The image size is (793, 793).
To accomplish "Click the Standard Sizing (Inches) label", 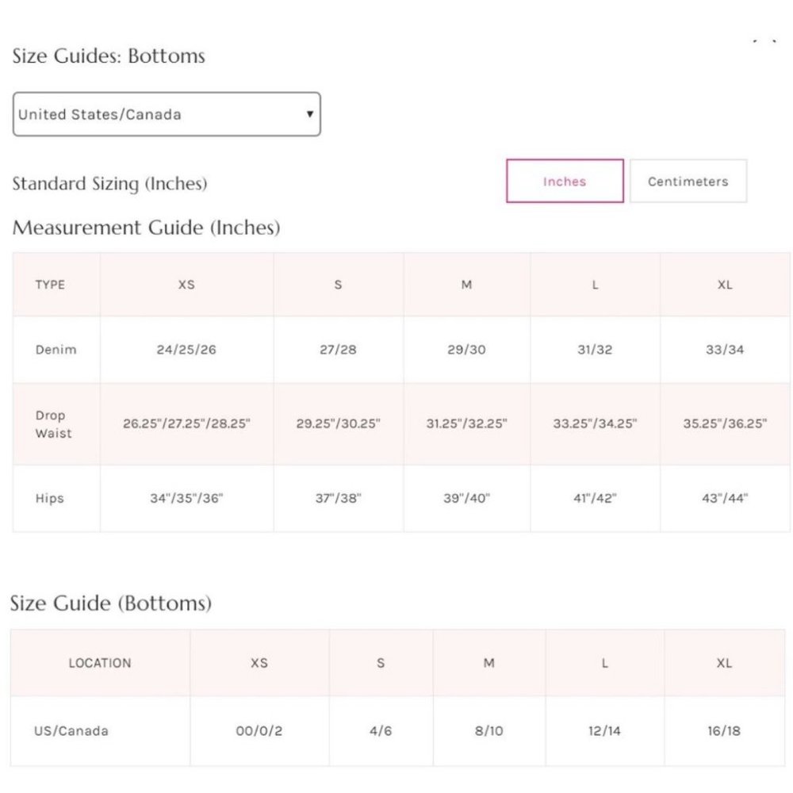I will [x=109, y=183].
